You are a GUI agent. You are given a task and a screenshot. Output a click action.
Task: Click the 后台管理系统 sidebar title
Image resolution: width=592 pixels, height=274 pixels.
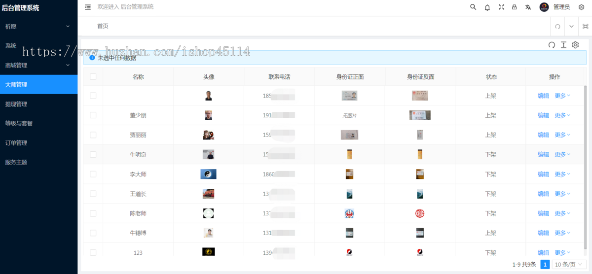click(21, 8)
